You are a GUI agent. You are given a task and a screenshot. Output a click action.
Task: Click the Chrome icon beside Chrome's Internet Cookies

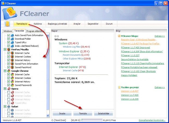(x=12, y=78)
